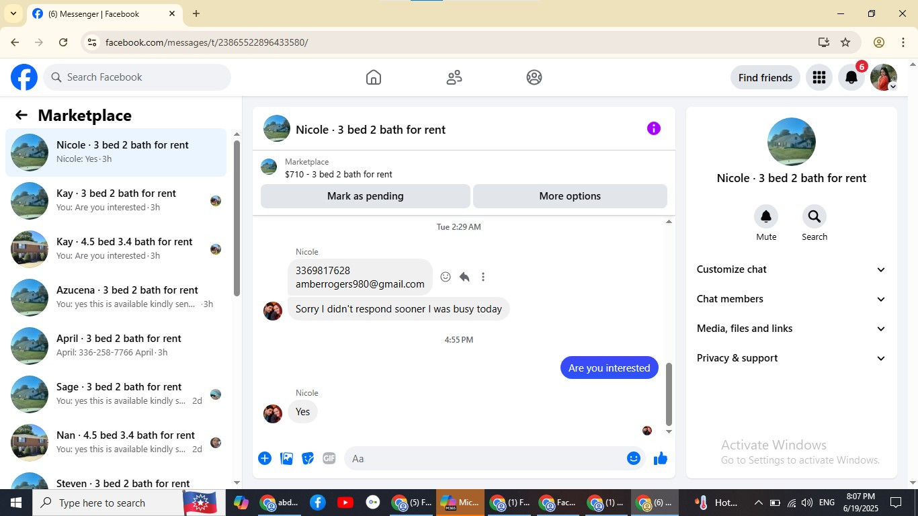Screen dimensions: 918x516
Task: Expand Customize chat section
Action: point(792,269)
